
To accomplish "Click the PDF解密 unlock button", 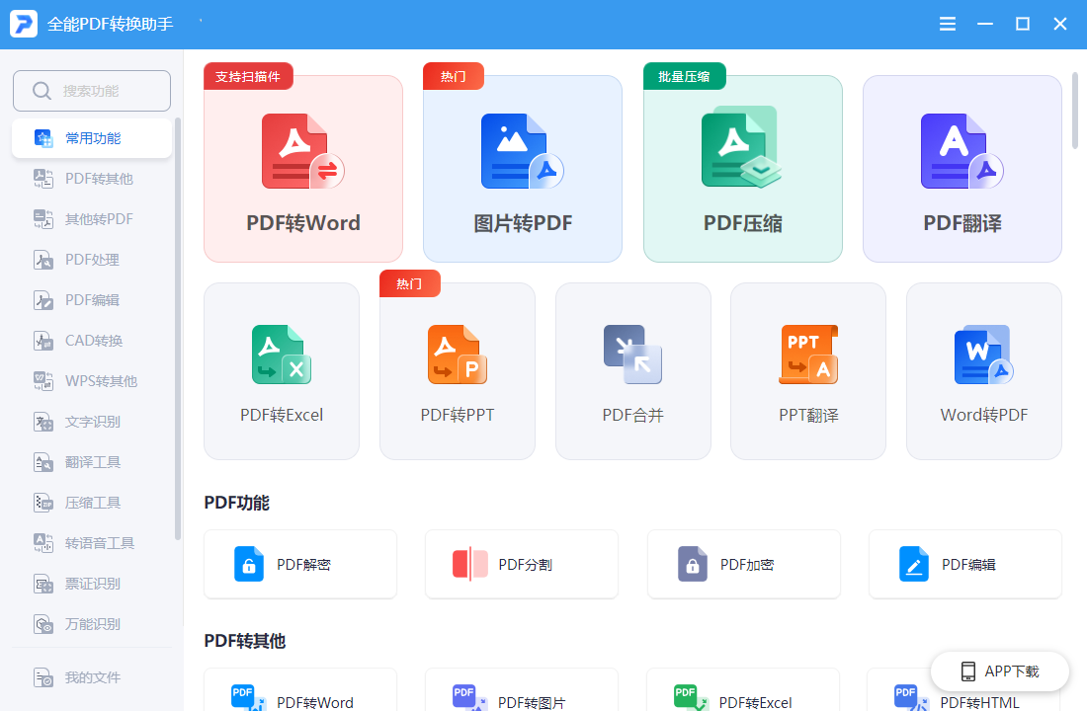I will (300, 564).
